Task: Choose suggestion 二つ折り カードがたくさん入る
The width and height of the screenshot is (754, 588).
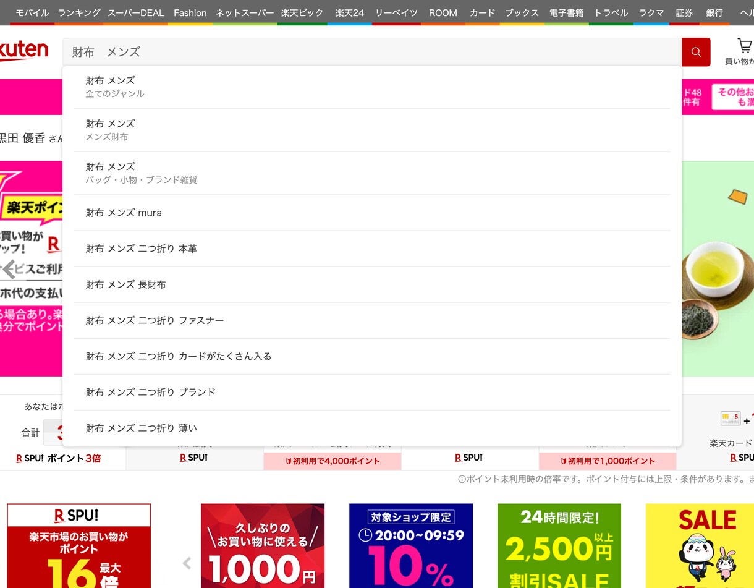Action: click(372, 356)
